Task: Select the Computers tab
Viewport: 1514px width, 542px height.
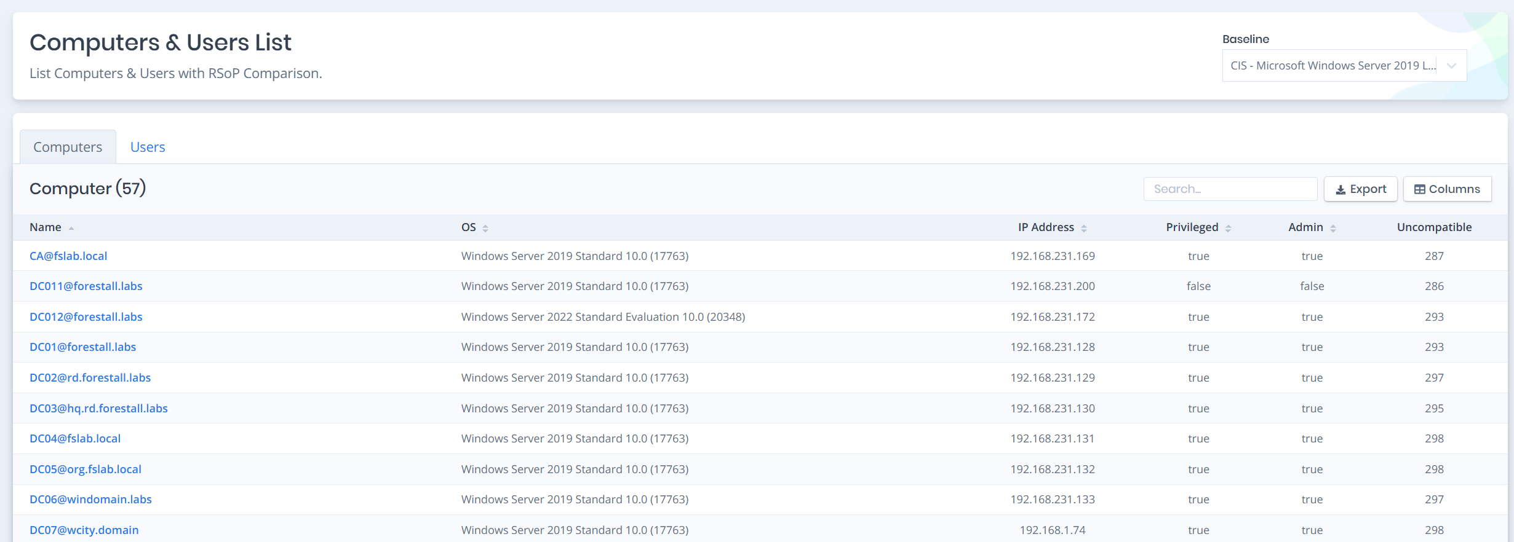Action: [x=68, y=147]
